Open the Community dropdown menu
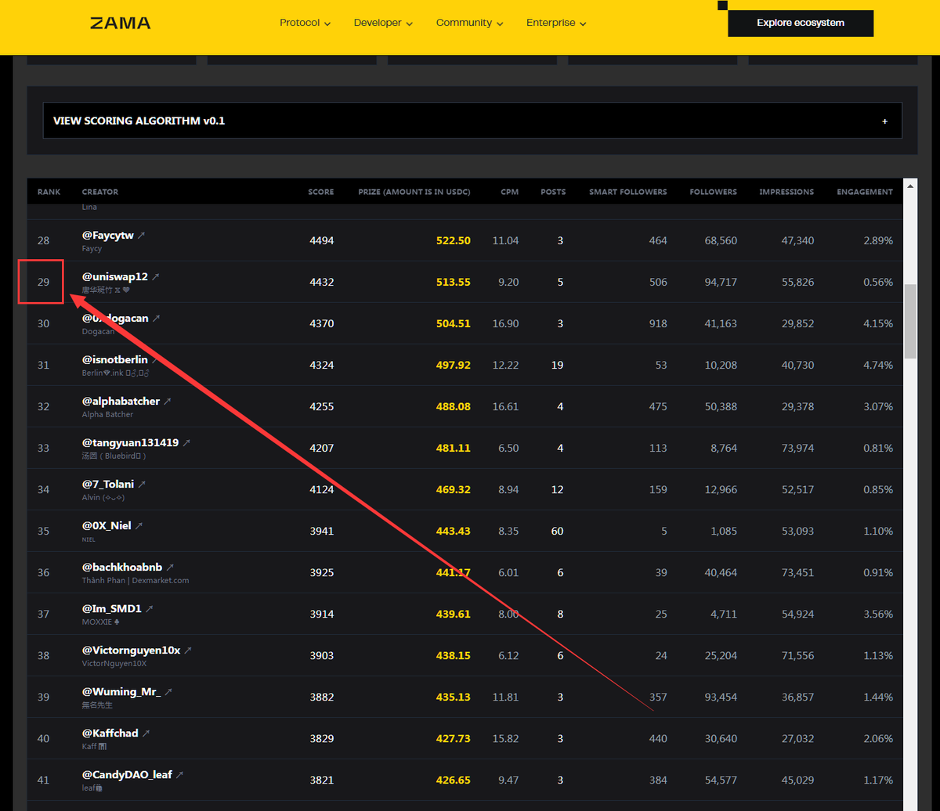 click(469, 23)
